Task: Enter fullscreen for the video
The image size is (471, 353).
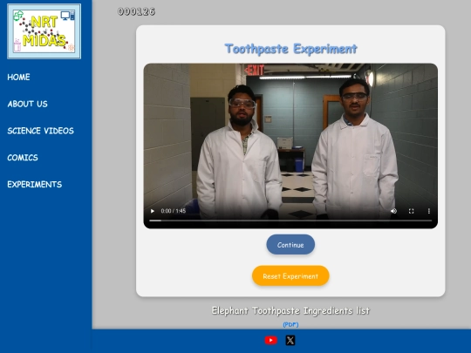Action: point(411,211)
